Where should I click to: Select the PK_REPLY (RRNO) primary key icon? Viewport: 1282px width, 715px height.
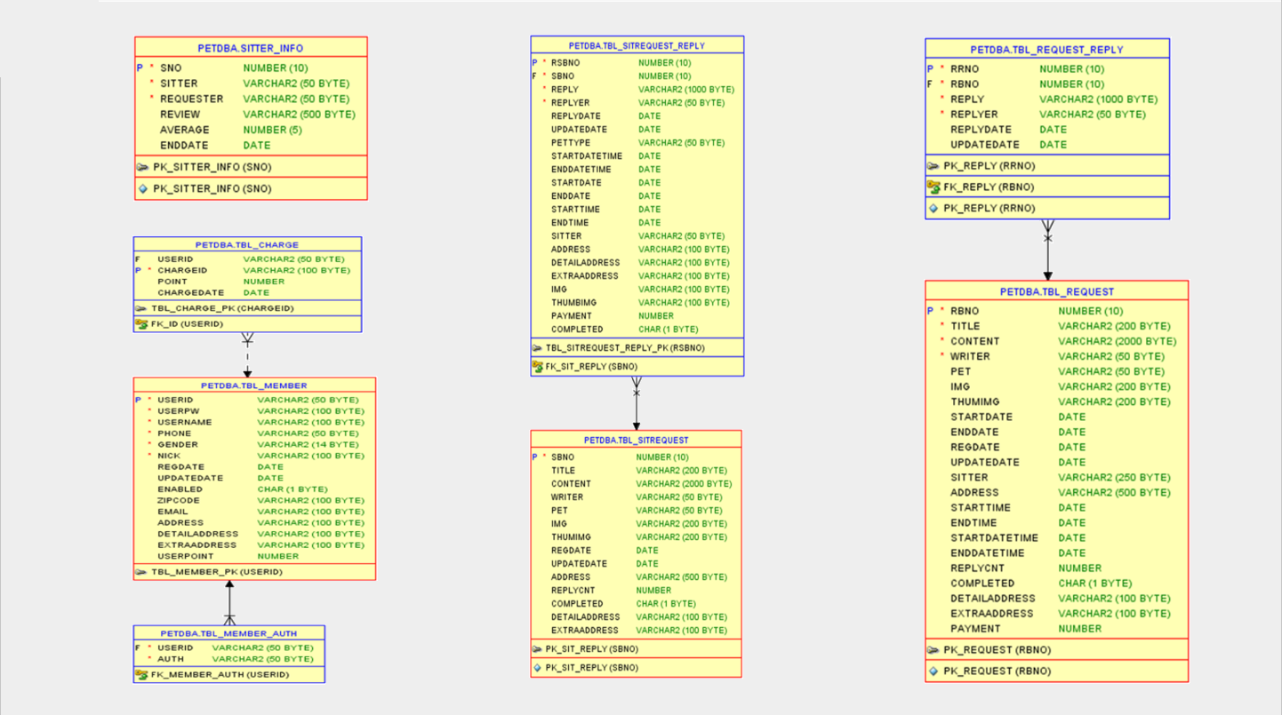tap(935, 166)
